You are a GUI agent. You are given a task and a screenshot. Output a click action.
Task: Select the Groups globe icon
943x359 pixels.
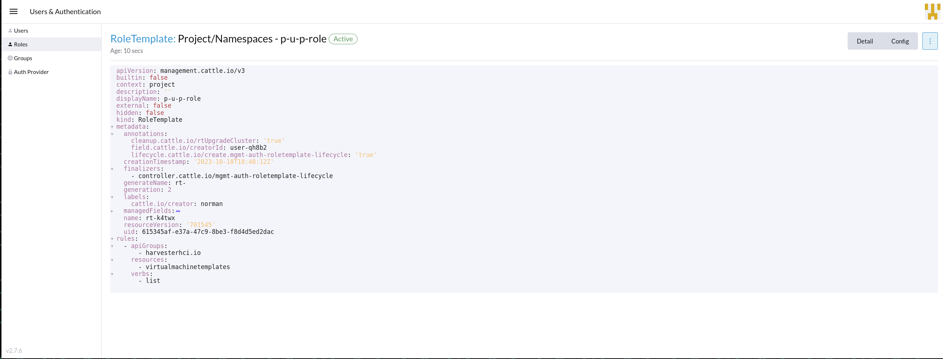[x=10, y=58]
